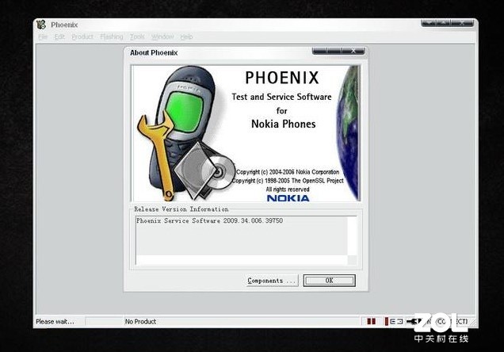The width and height of the screenshot is (504, 352).
Task: Click the Phoenix splash banner image
Action: coord(246,133)
